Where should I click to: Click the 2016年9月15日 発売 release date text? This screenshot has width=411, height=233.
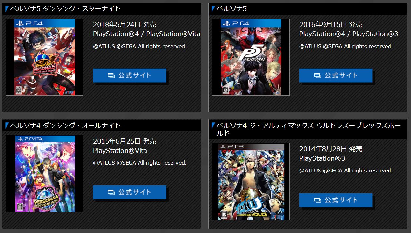point(331,25)
